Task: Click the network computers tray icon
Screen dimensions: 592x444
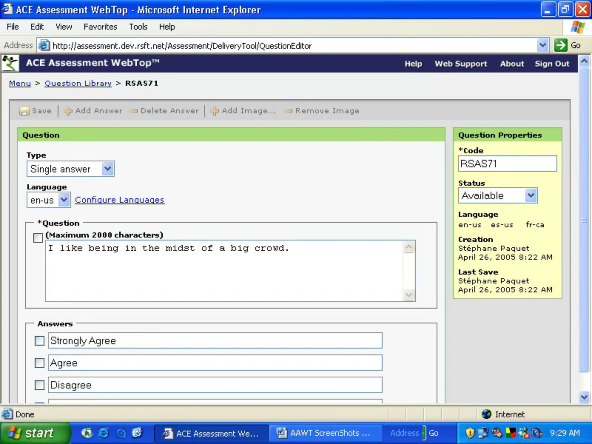Action: (x=483, y=433)
